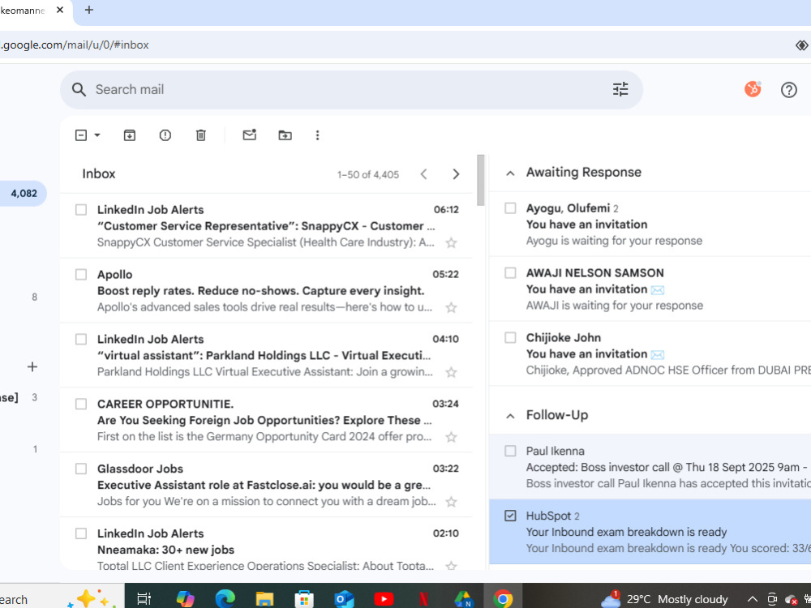Open the Parkland Holdings virtual assistant email
Screen dimensions: 811x608
266,355
